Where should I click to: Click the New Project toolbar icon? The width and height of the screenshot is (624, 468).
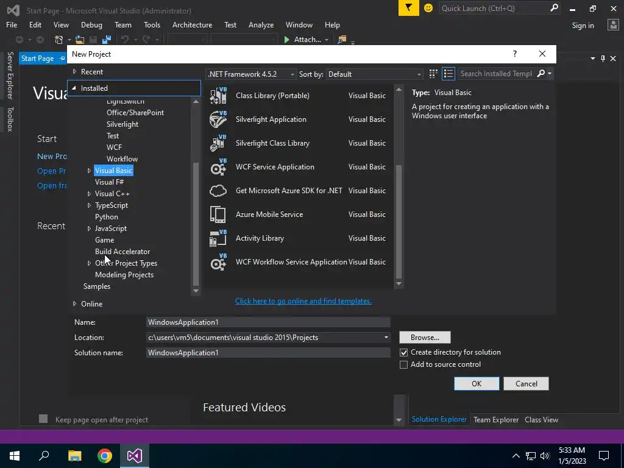pyautogui.click(x=59, y=40)
